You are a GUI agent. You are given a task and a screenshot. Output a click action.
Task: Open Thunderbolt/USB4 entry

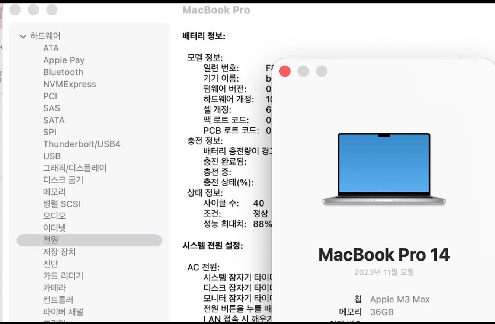[82, 144]
